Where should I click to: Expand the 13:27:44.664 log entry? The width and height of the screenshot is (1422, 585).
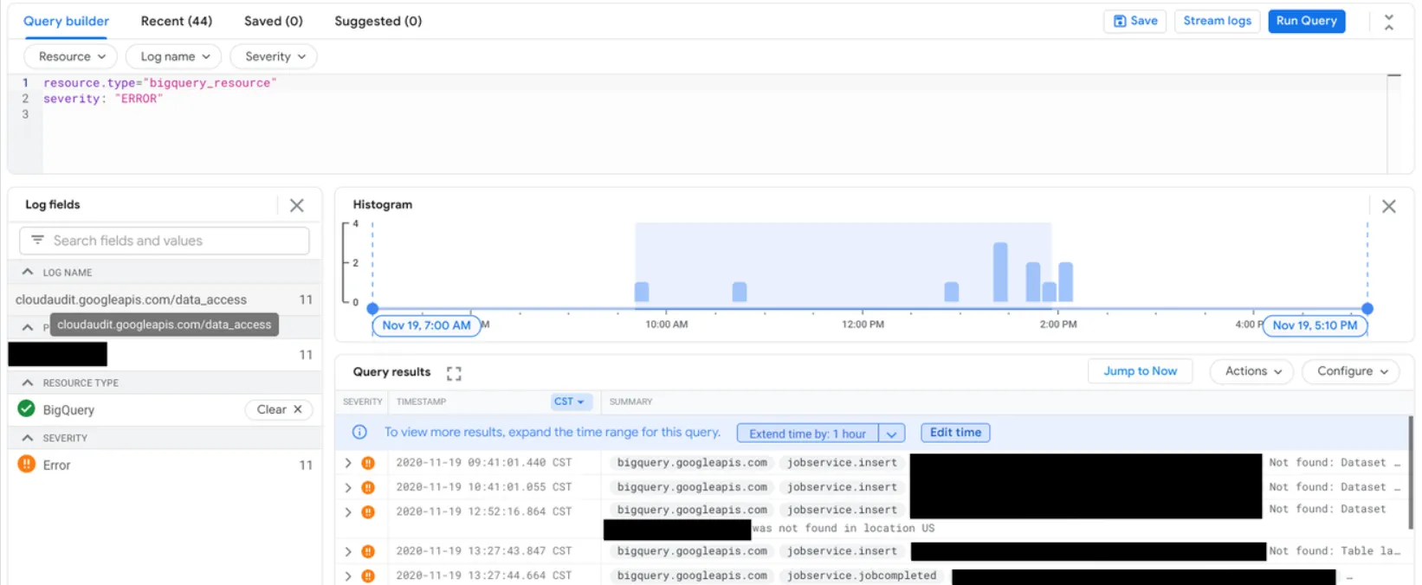[348, 575]
